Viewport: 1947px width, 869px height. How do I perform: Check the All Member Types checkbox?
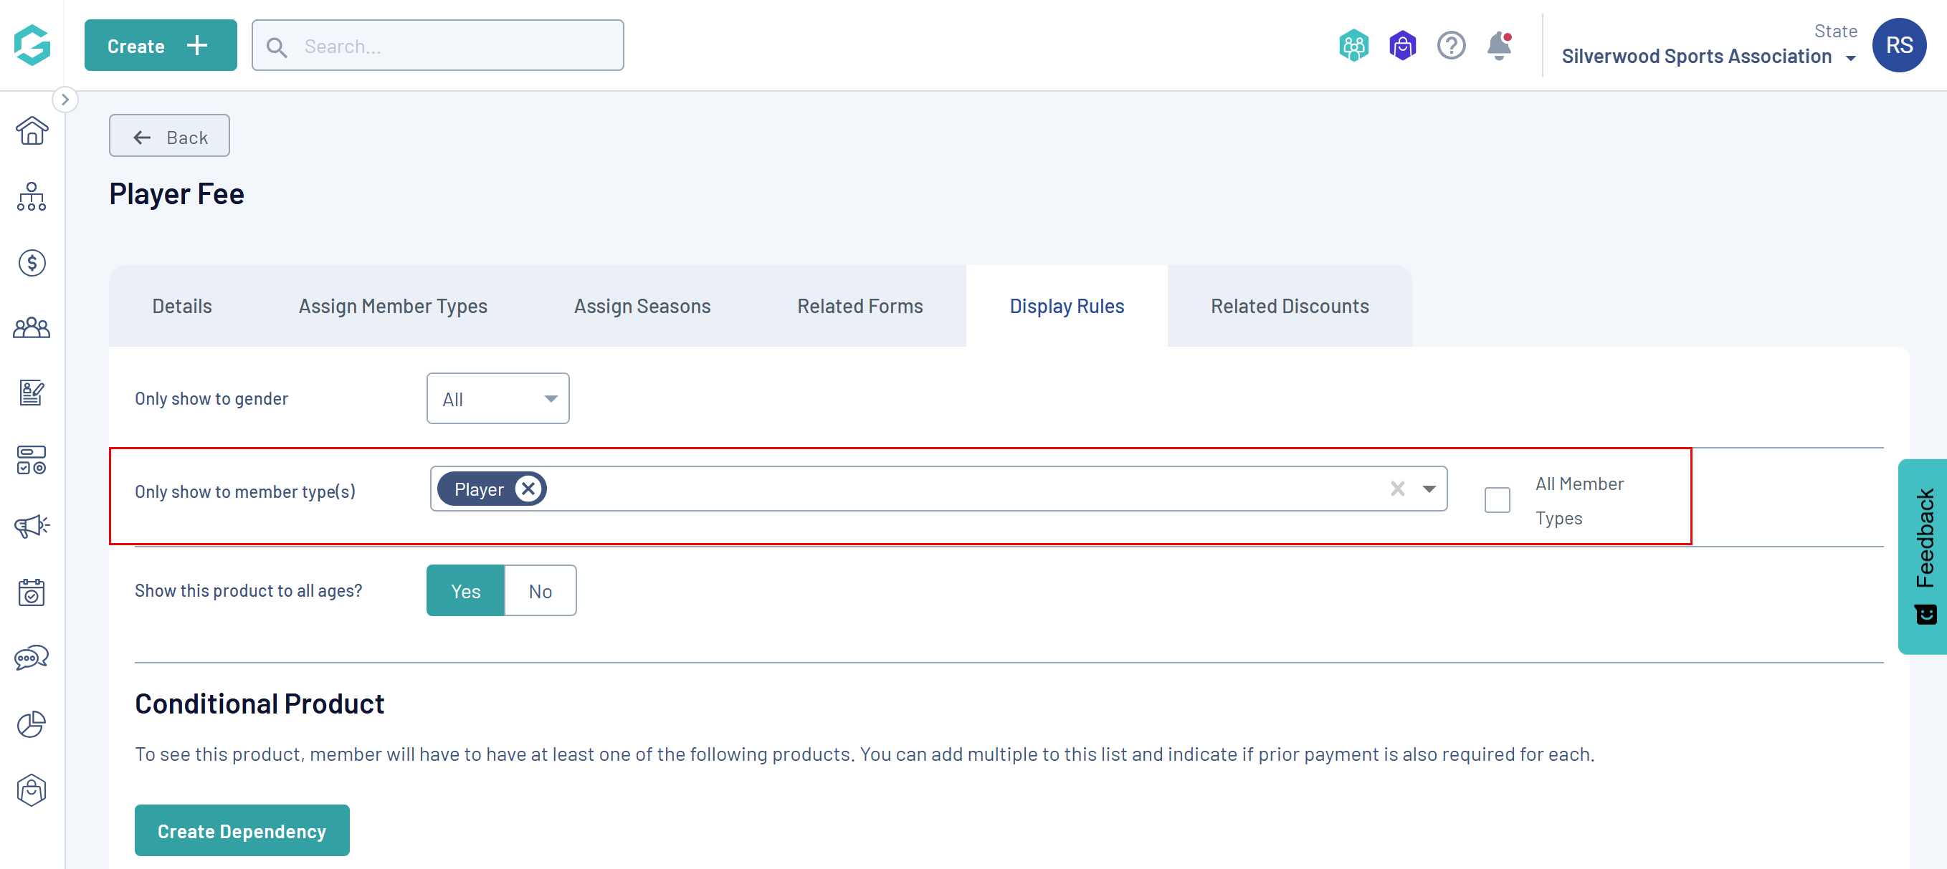click(1497, 499)
